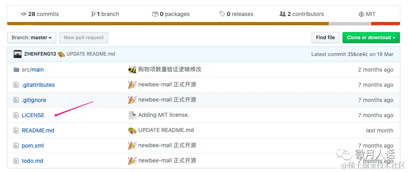The image size is (408, 172).
Task: Open the Branch: master dropdown
Action: (32, 38)
